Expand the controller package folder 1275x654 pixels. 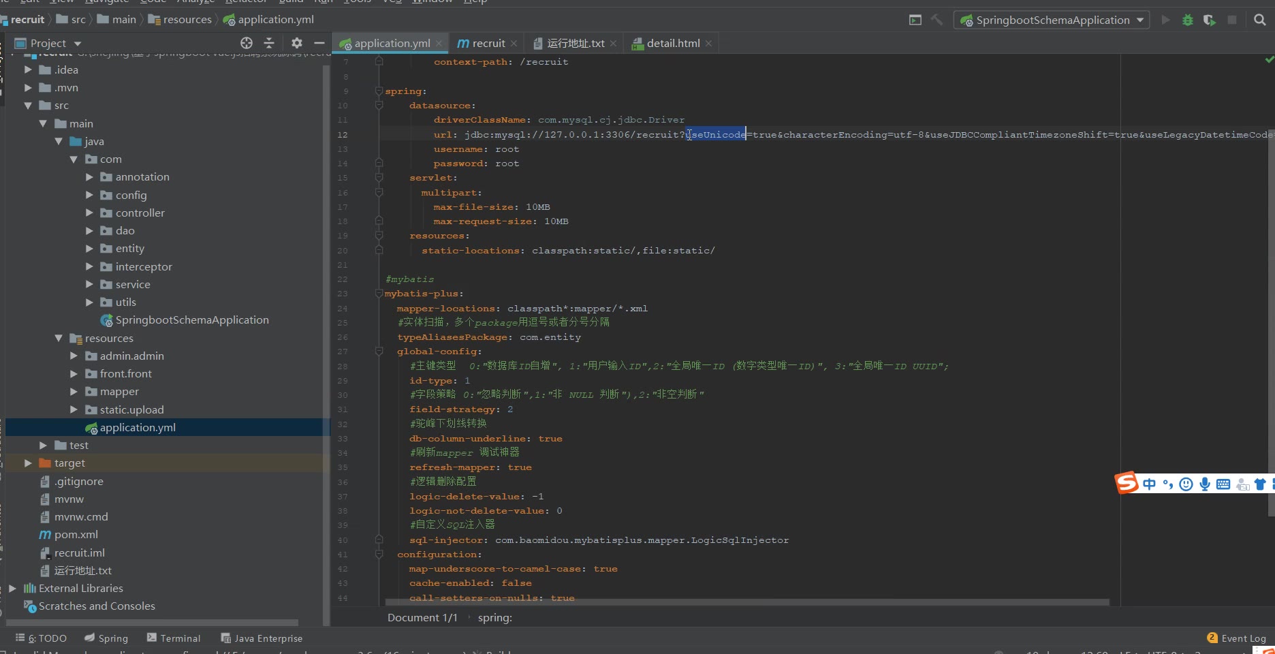tap(89, 213)
